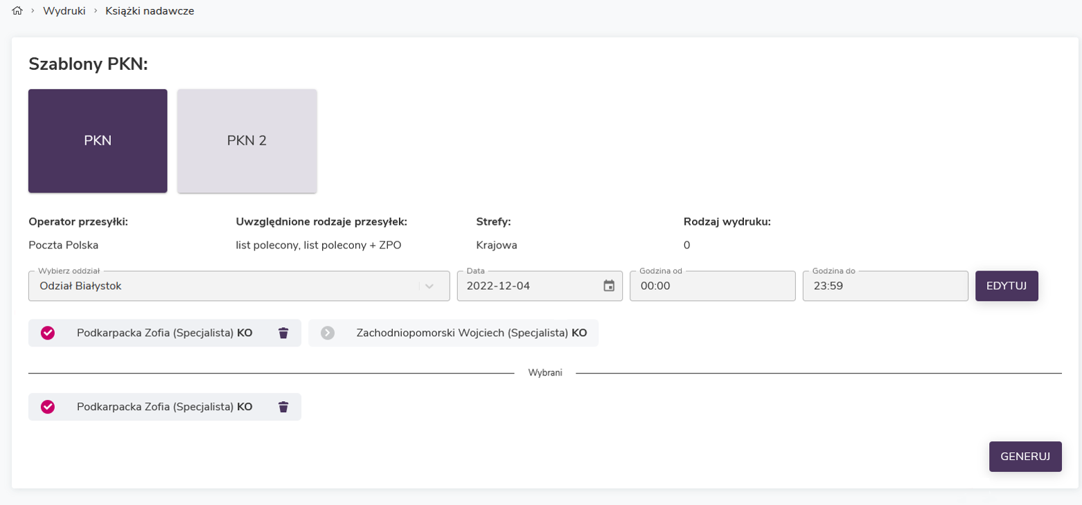The image size is (1082, 505).
Task: Click the Godzina do field showing 23:59
Action: [x=885, y=286]
